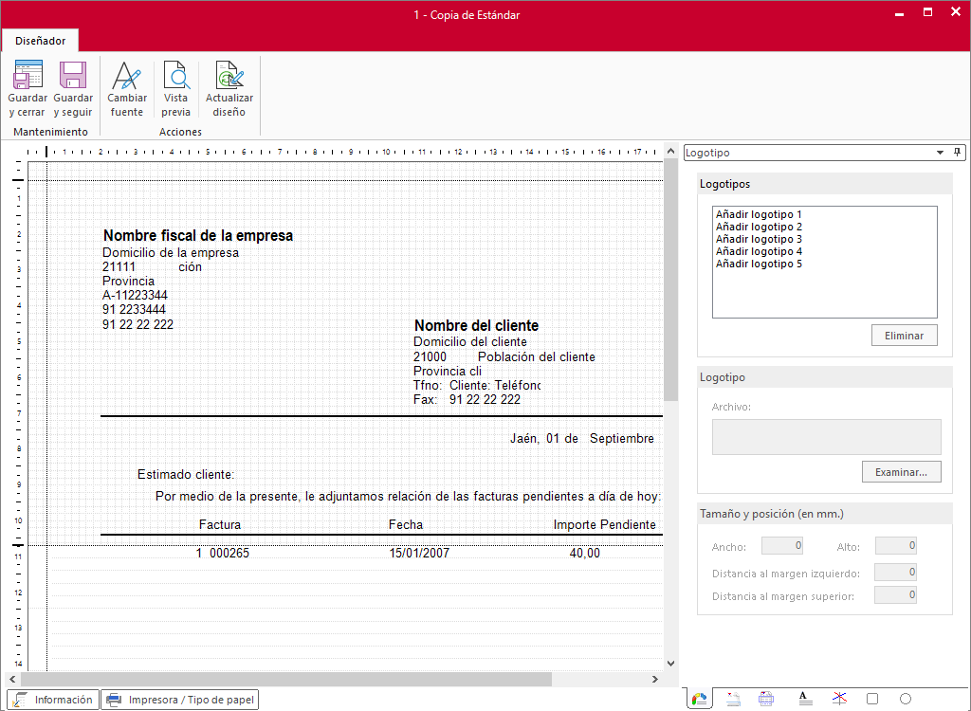The height and width of the screenshot is (711, 971).
Task: Select the Logotipo panel tab icon
Action: coord(699,700)
